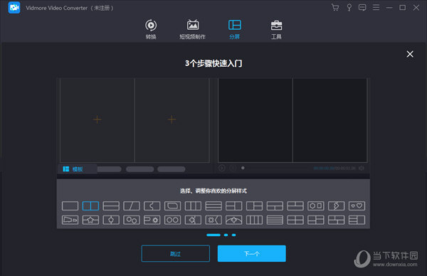Click the Vidmore app logo
Screen dimensions: 427x276
(14, 7)
